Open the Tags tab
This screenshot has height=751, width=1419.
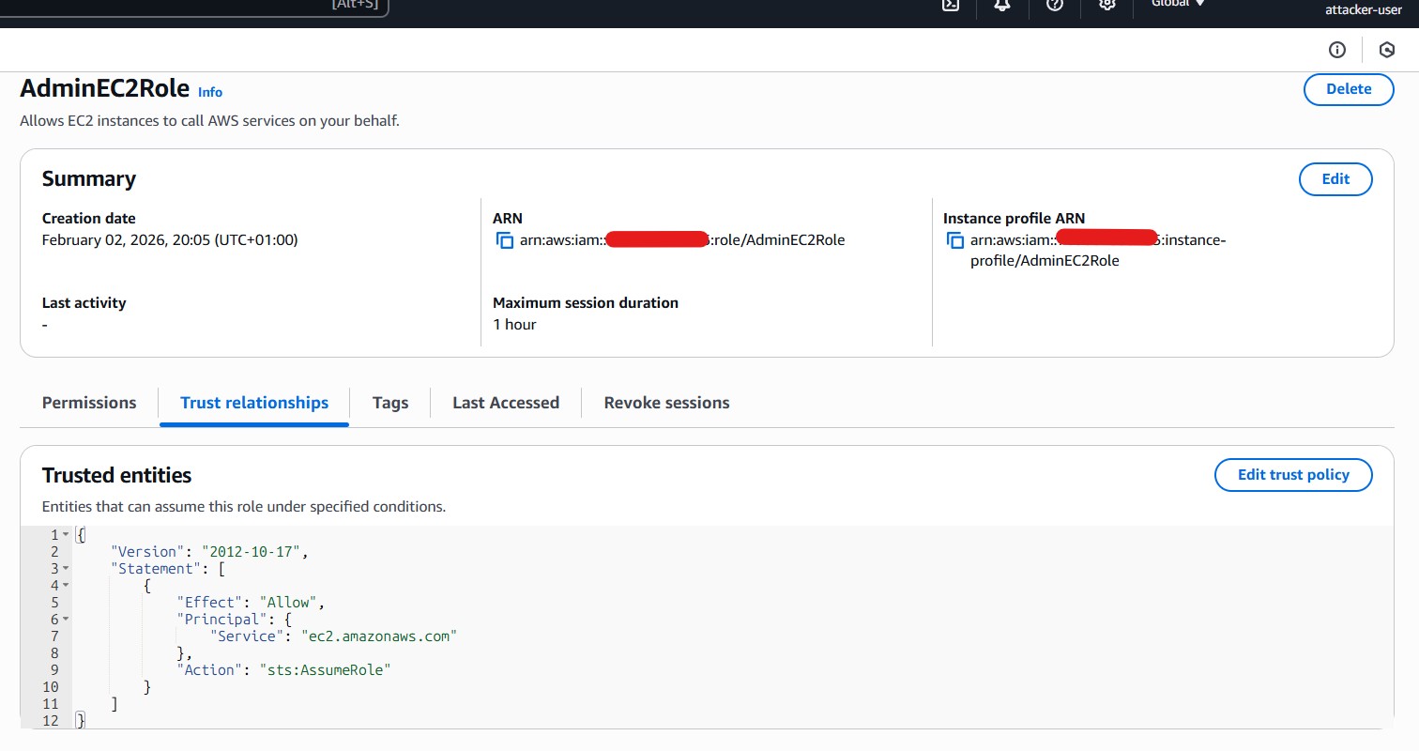(390, 402)
